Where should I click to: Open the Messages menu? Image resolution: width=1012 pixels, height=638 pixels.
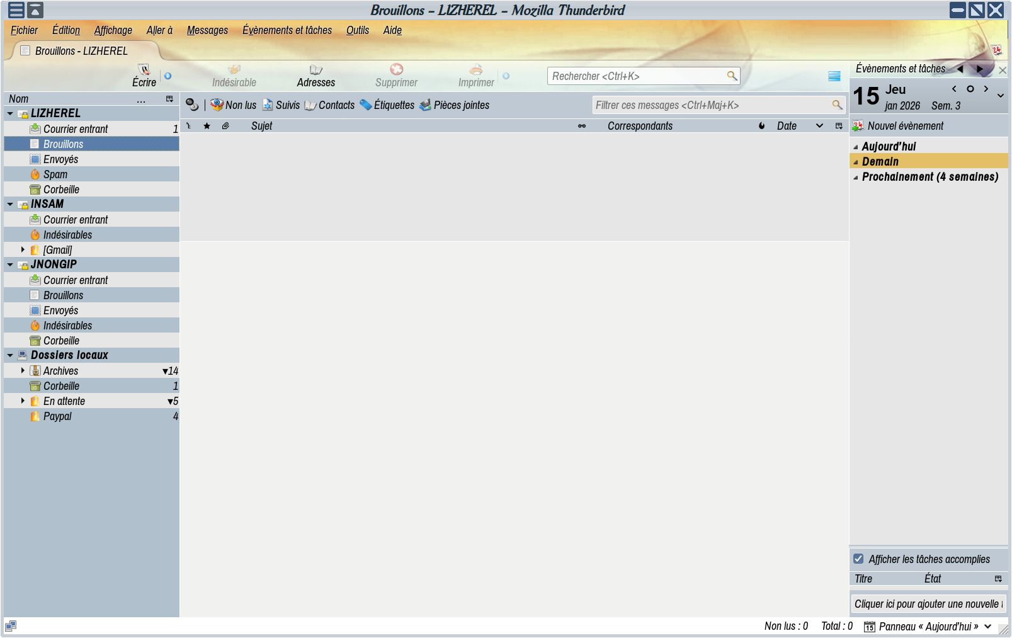coord(207,30)
